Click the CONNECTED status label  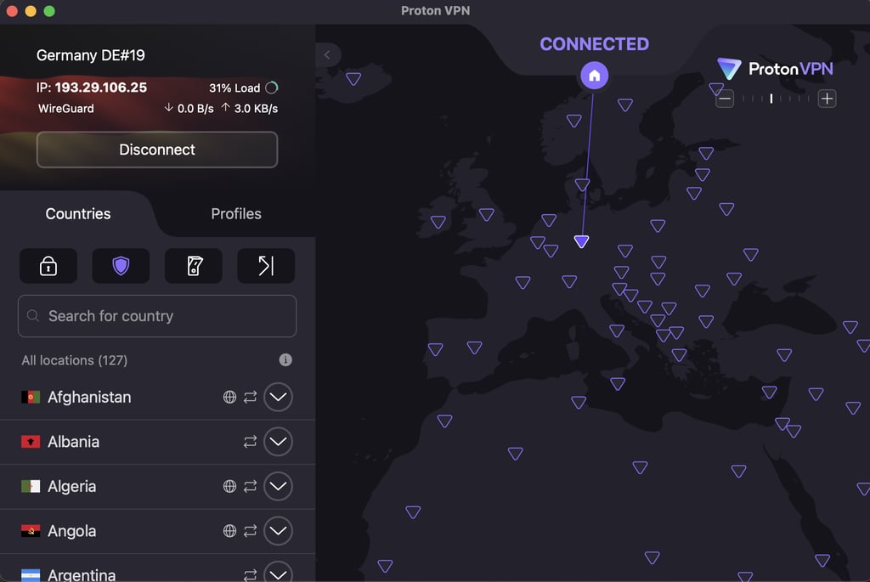pyautogui.click(x=594, y=44)
